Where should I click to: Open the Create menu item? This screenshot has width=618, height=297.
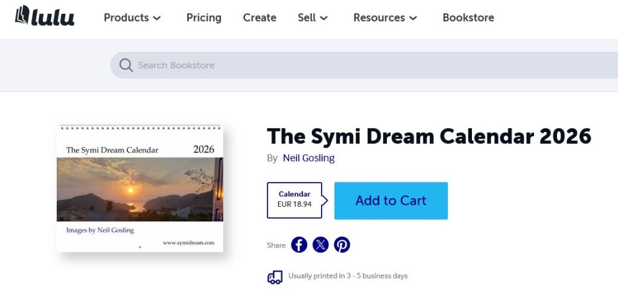[260, 17]
